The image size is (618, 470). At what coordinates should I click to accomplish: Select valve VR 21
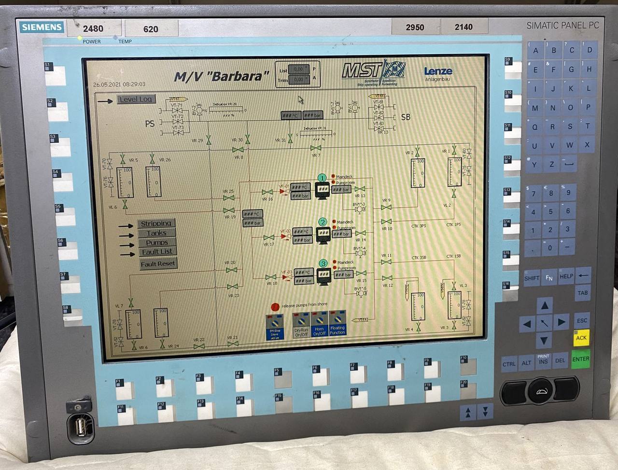(233, 344)
